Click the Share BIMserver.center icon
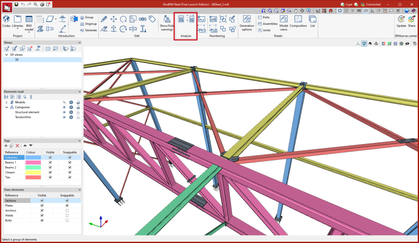Viewport: 419px width, 243px height. click(412, 21)
